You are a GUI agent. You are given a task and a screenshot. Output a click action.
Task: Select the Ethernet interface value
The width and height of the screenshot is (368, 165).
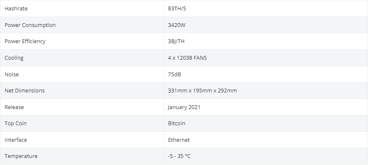pyautogui.click(x=179, y=140)
